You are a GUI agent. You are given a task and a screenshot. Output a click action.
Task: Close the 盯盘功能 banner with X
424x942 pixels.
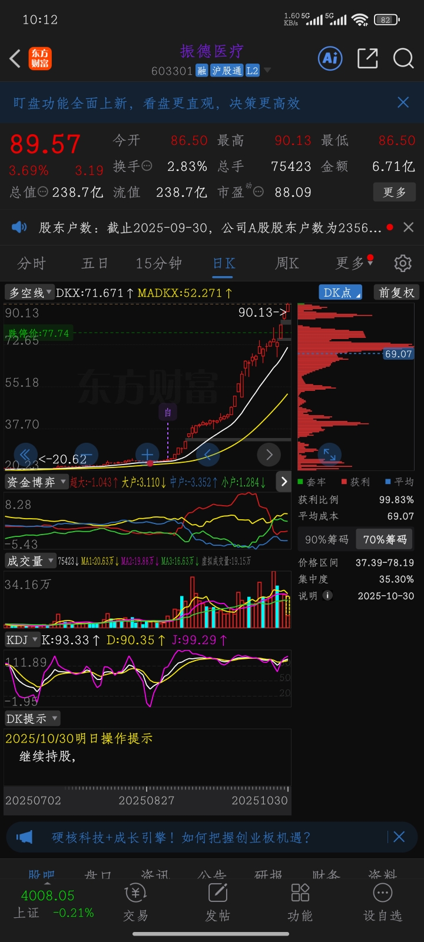403,102
